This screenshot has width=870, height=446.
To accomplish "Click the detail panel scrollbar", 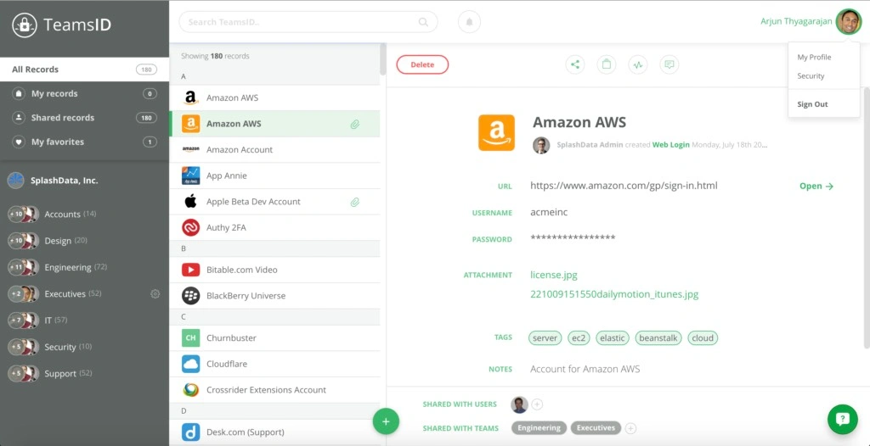I will 867,217.
